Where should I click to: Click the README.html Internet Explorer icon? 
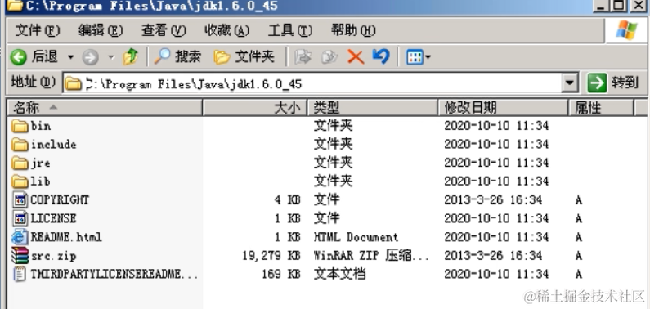click(20, 237)
